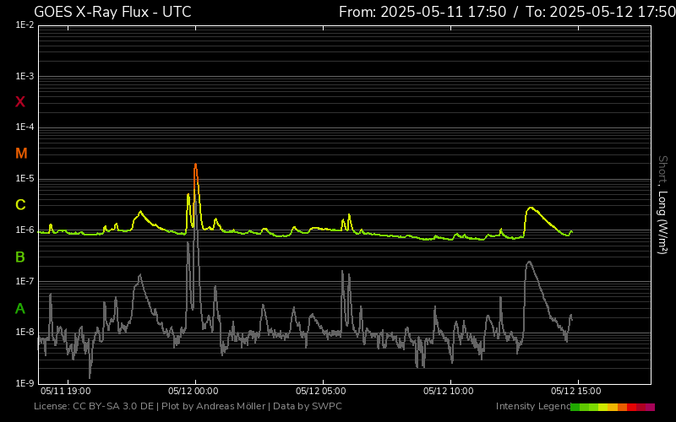Click the GOES X-Ray Flux - UTC title
The image size is (676, 422).
tap(112, 12)
